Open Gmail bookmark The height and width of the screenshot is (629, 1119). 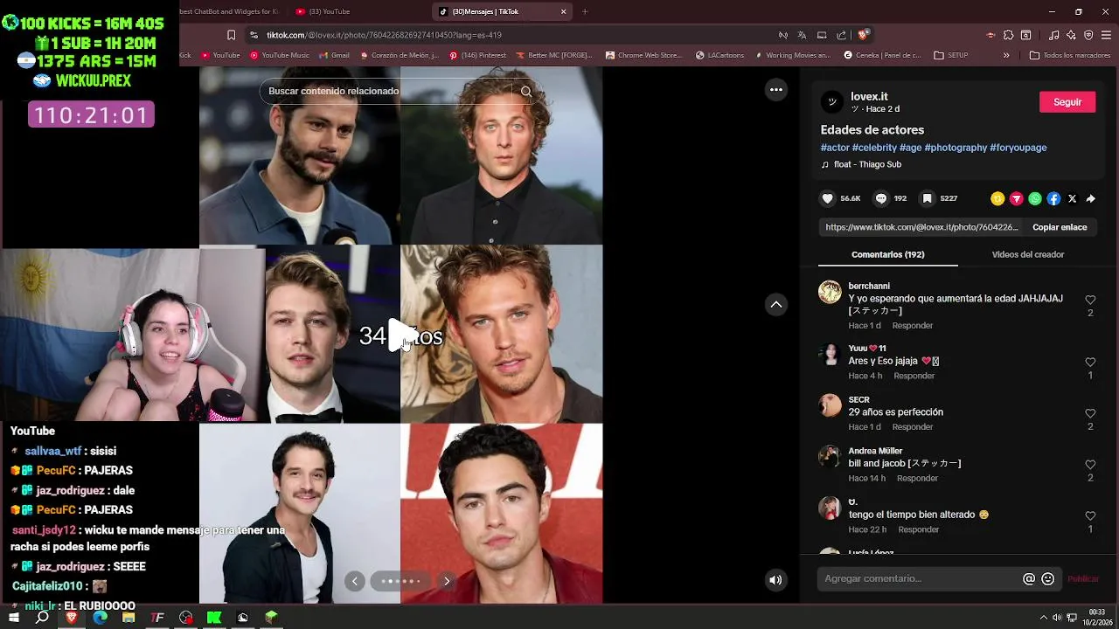click(334, 55)
